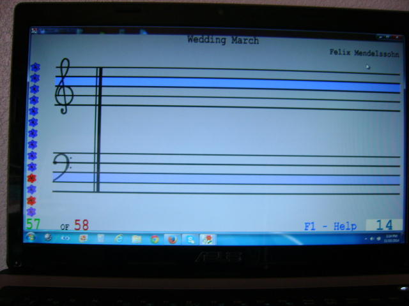Show hidden system tray icons

point(366,238)
